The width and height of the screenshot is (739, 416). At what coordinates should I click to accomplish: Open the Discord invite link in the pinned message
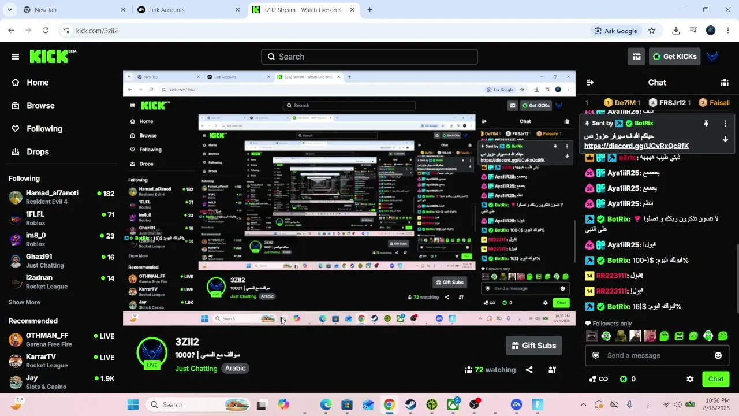[636, 146]
